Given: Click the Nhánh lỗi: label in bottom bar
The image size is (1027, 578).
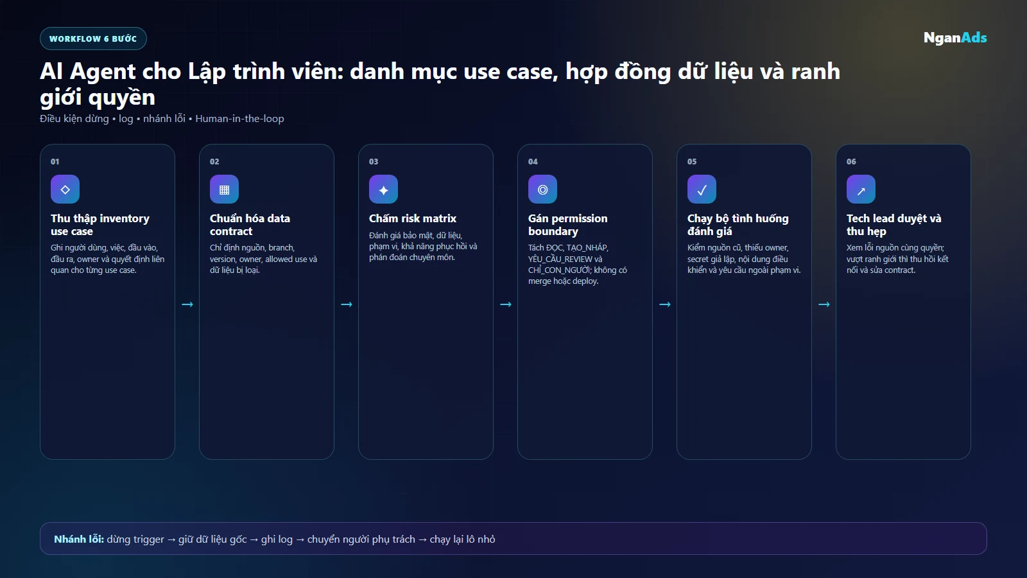Looking at the screenshot, I should click(x=79, y=539).
